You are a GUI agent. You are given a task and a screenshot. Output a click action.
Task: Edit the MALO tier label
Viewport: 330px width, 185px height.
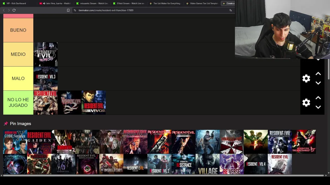(x=18, y=78)
